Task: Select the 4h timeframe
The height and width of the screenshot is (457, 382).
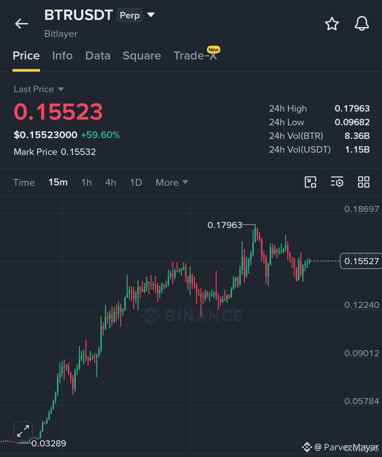Action: [111, 183]
